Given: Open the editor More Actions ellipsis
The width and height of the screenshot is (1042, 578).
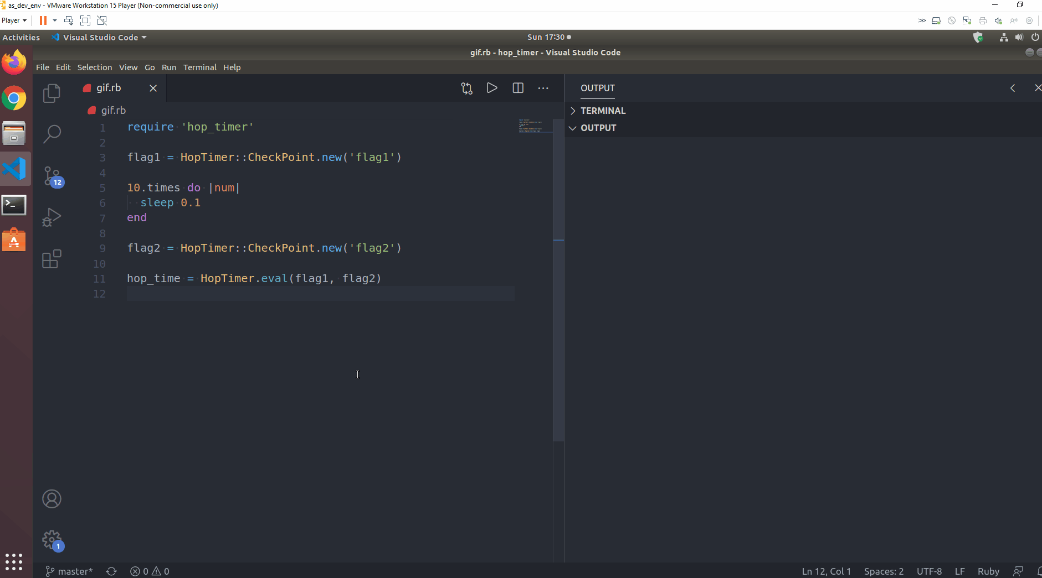Looking at the screenshot, I should coord(543,88).
